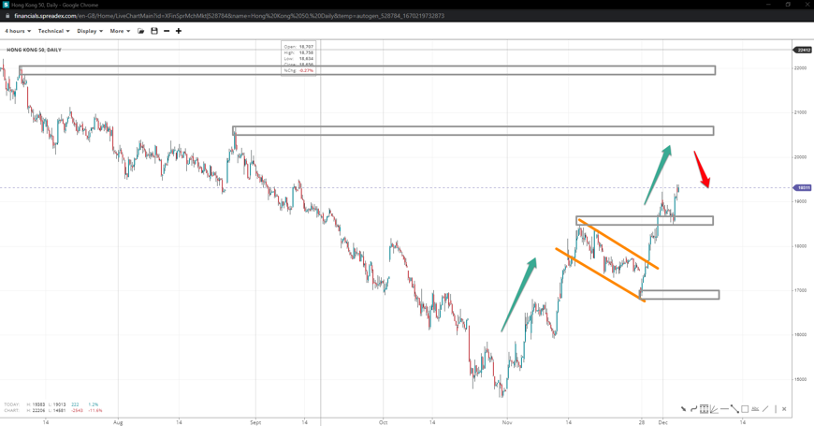Click the browser address bar URL
814x426 pixels.
click(229, 16)
